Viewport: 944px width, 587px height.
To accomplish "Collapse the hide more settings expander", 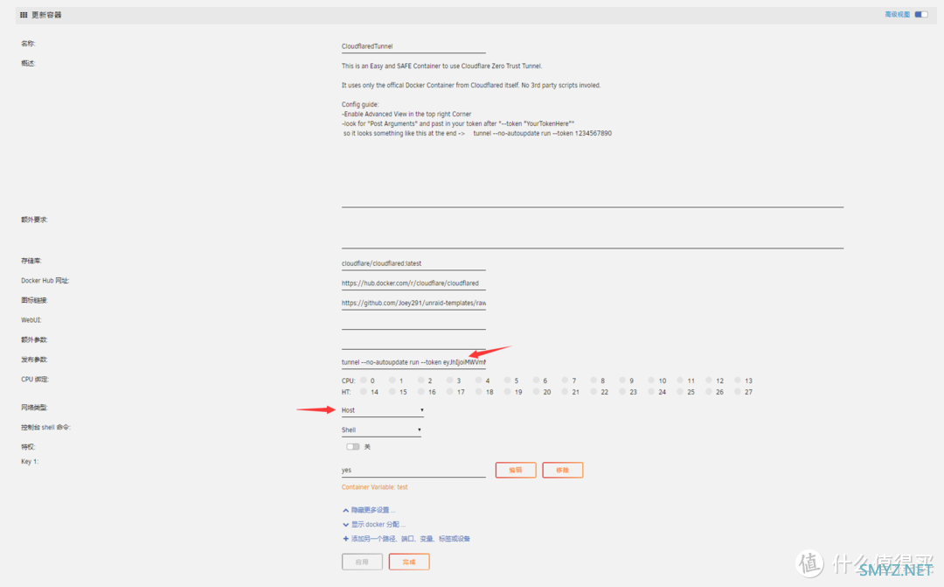I will (369, 510).
